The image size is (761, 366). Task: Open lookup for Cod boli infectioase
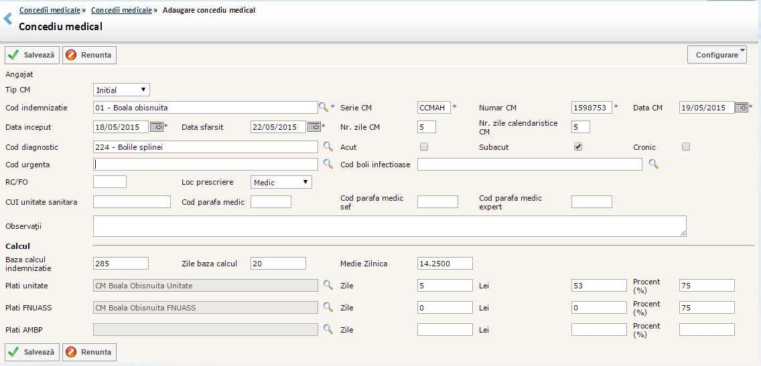(x=653, y=164)
